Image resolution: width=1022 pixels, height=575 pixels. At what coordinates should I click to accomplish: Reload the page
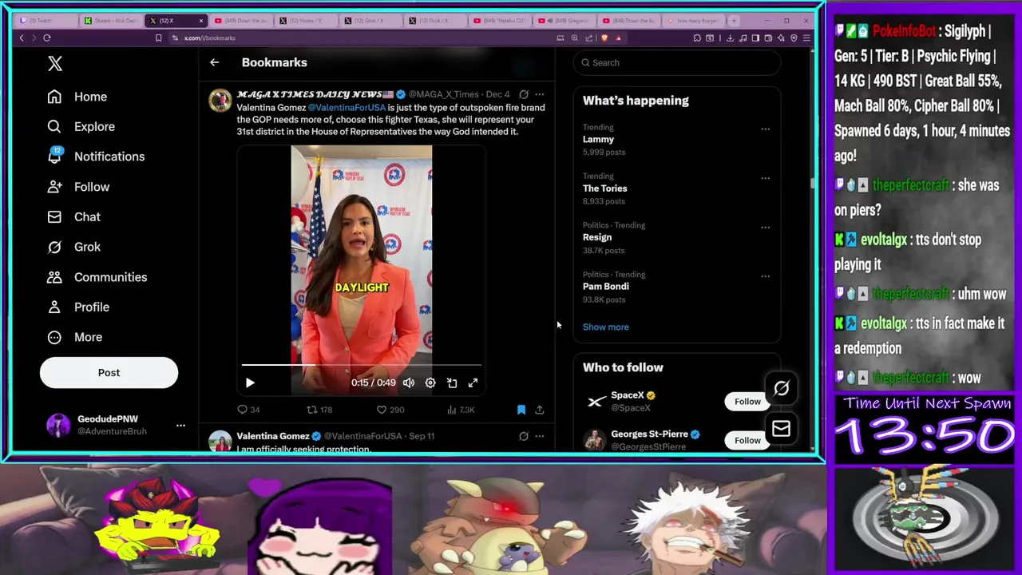coord(47,38)
